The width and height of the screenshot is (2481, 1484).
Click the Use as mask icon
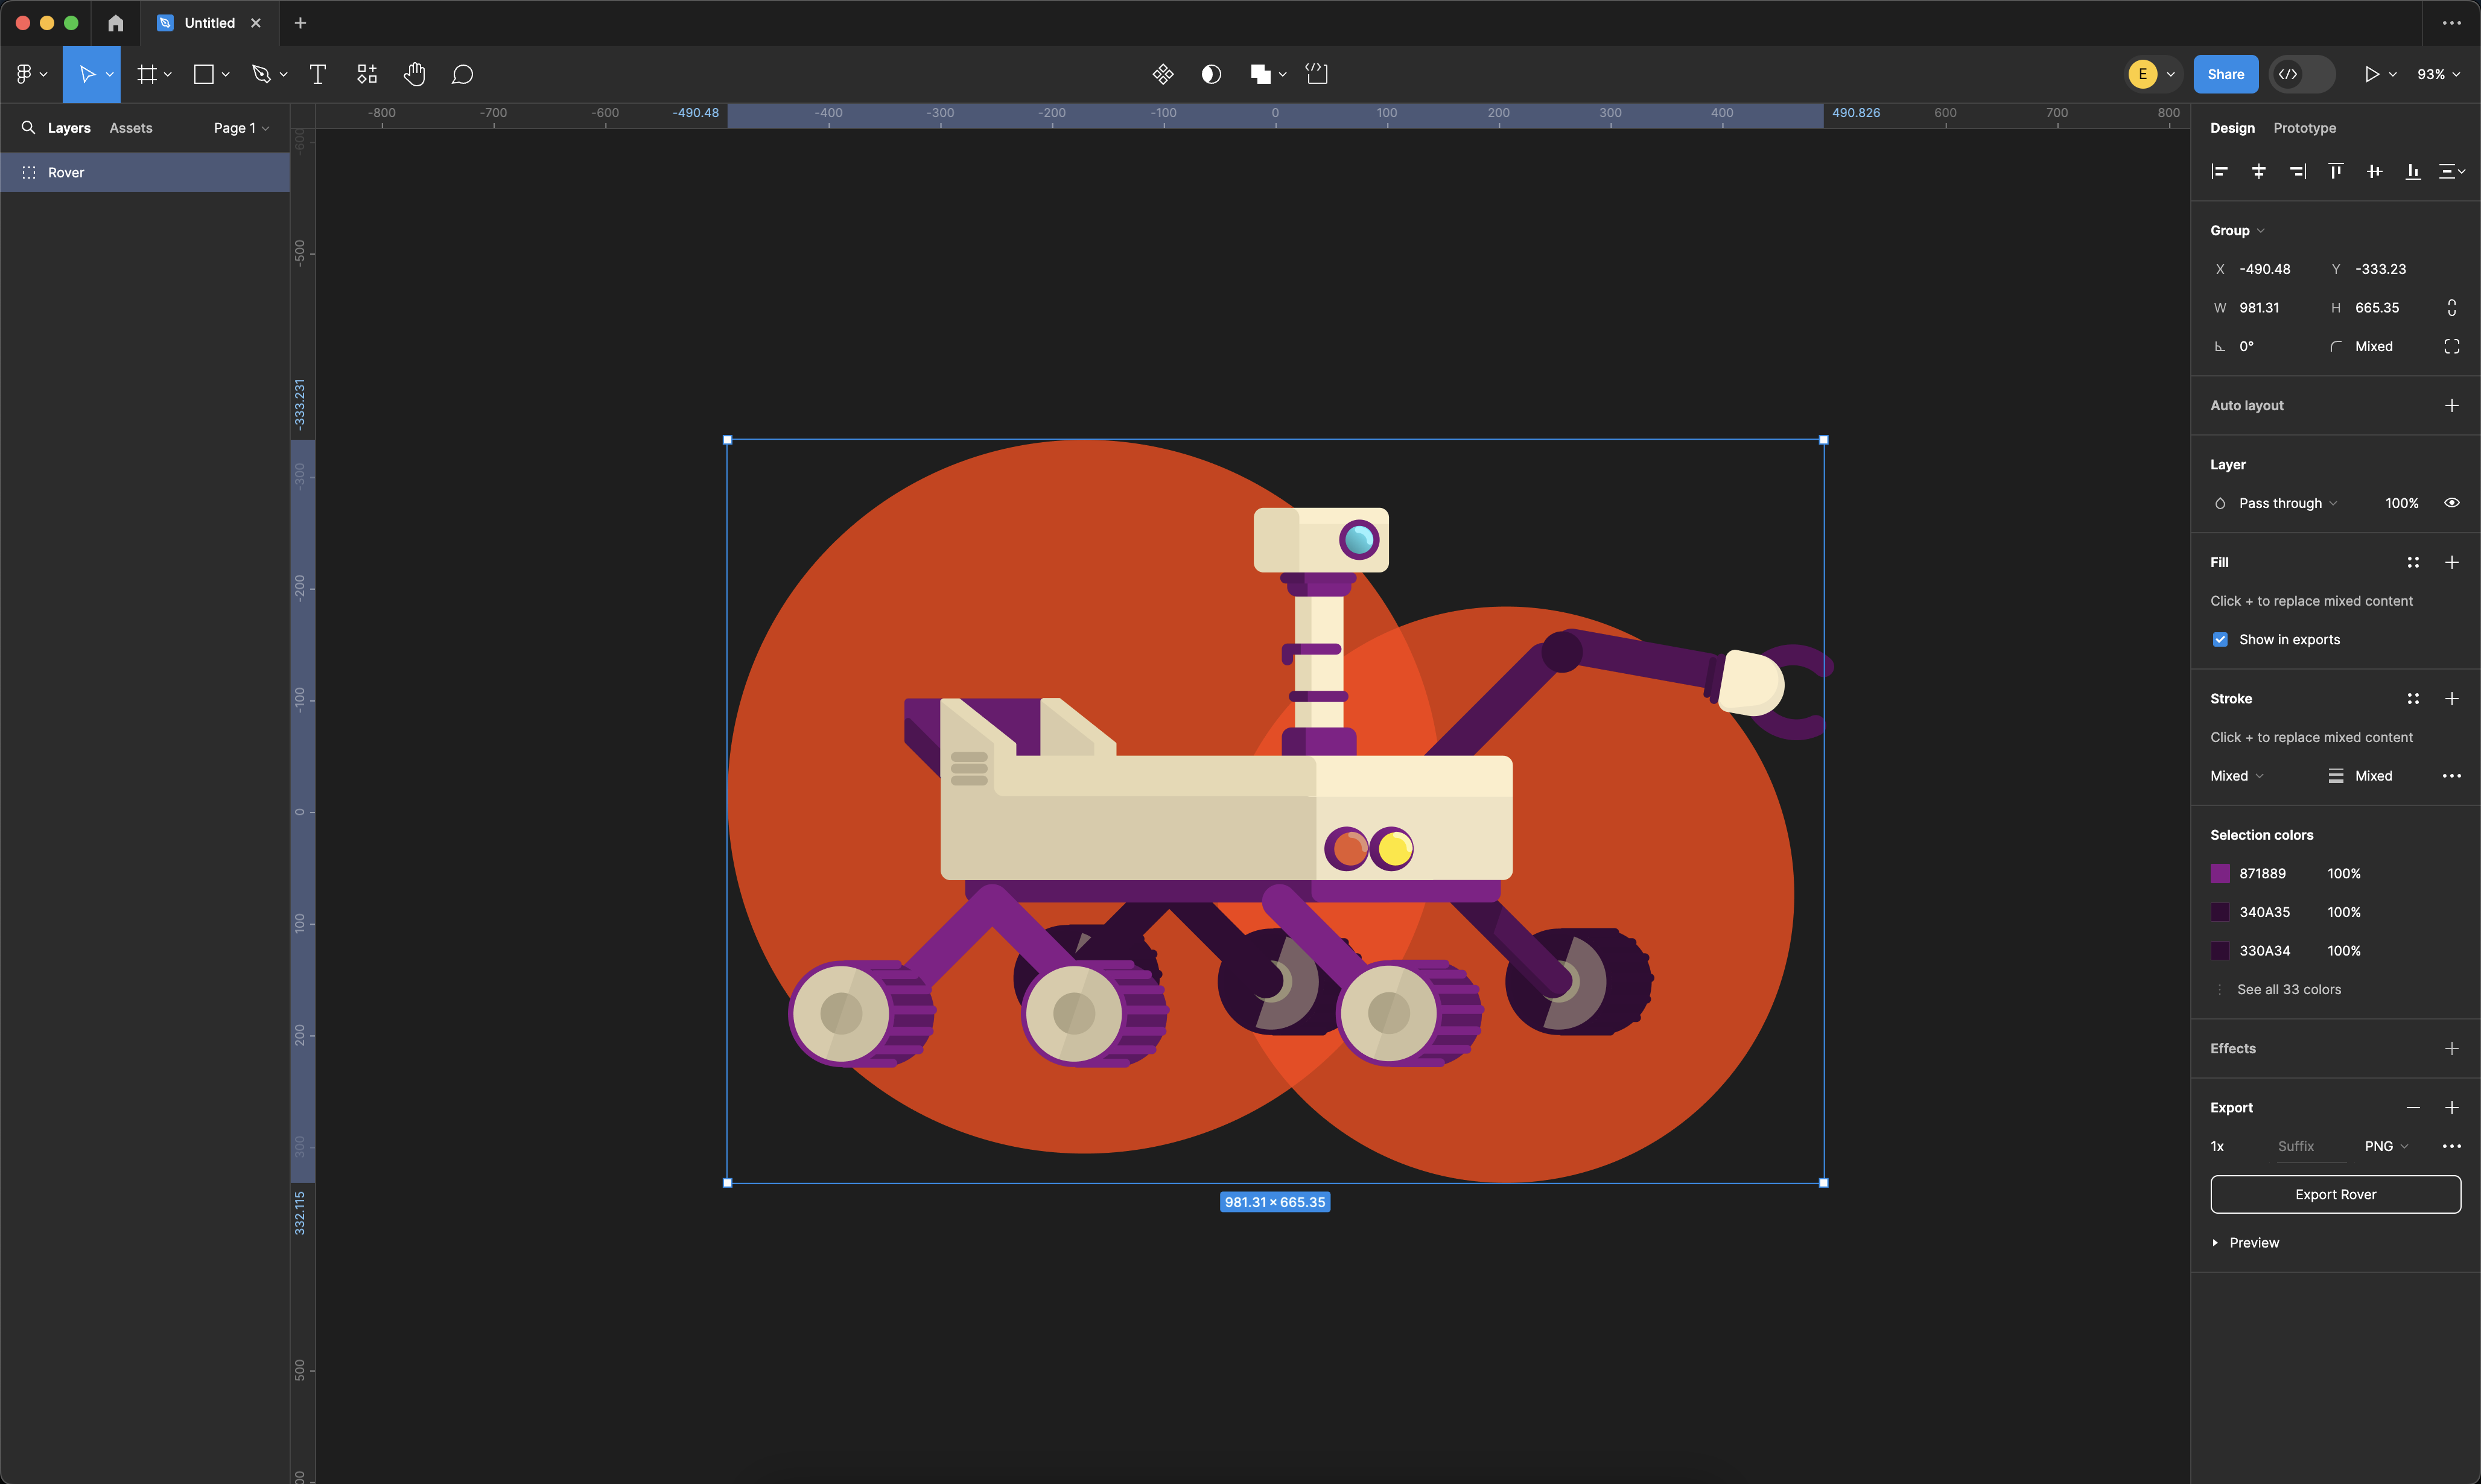tap(1211, 74)
